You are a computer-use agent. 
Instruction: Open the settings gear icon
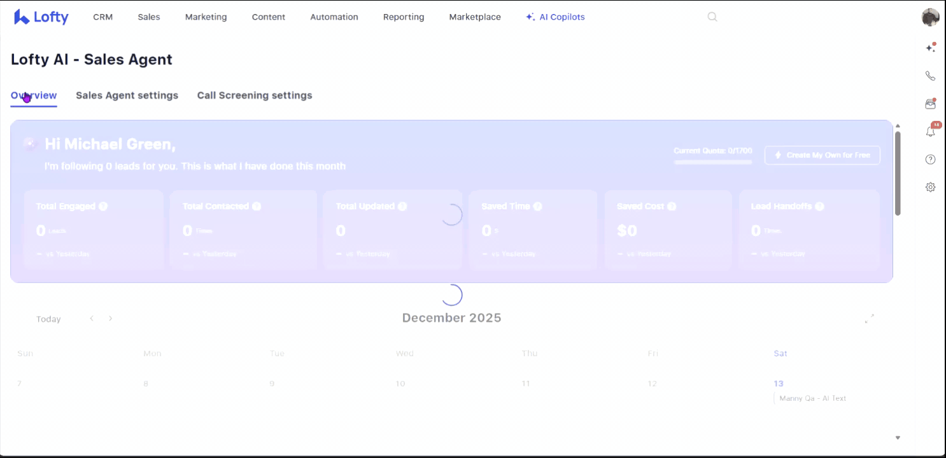(930, 187)
